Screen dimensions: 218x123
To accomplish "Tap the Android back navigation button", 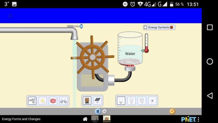I will [210, 96].
